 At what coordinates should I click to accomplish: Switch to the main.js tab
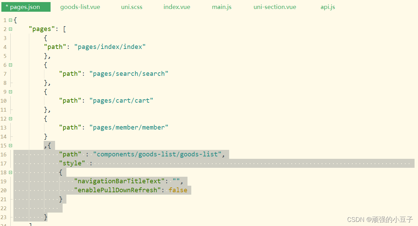click(x=222, y=7)
